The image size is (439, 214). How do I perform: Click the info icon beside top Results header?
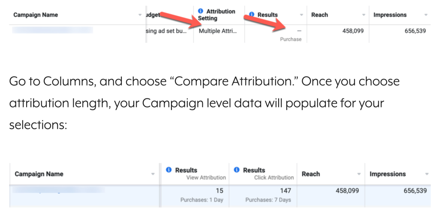pos(251,14)
